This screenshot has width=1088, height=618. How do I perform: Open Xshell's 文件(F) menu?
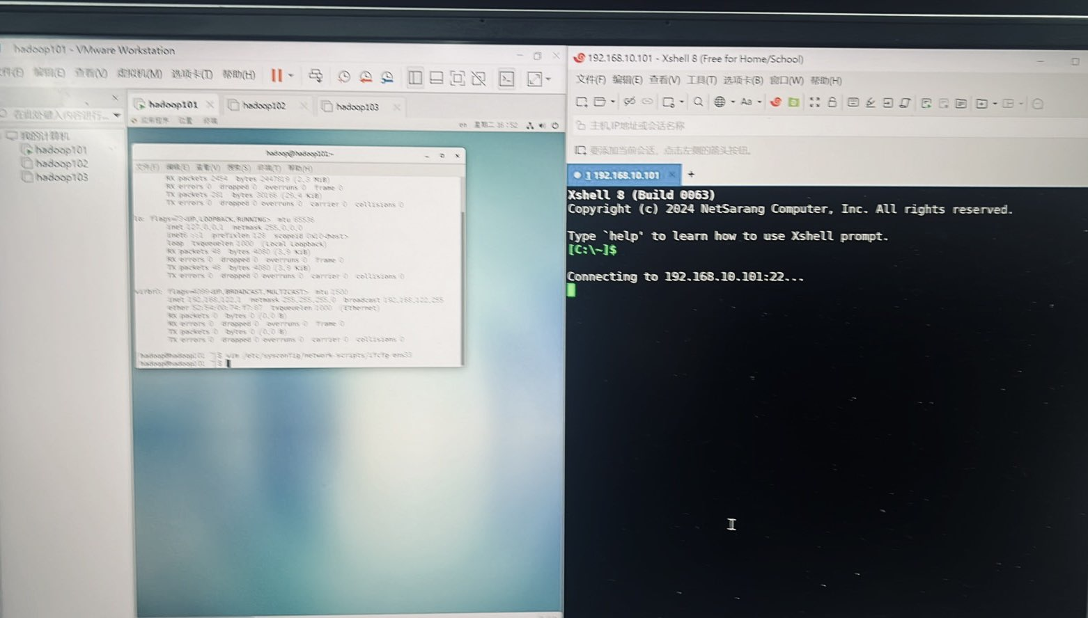coord(591,80)
